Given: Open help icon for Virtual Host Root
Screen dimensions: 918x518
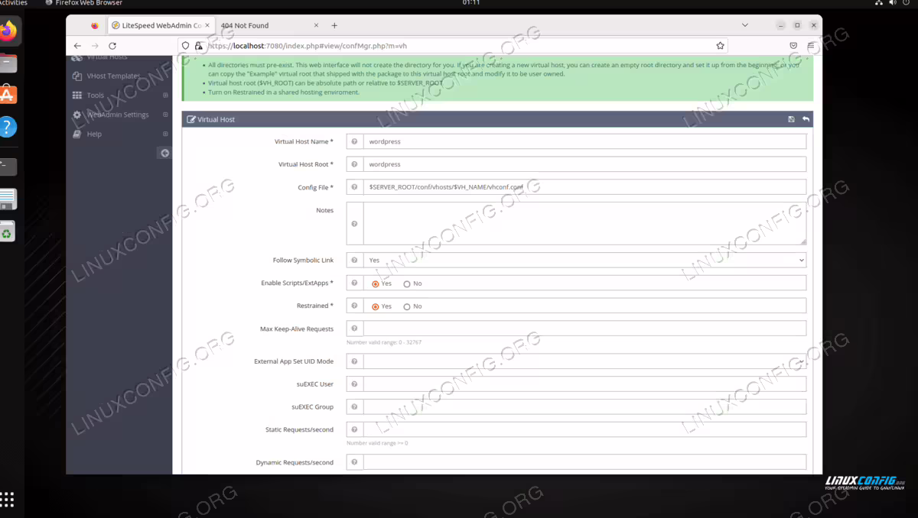Looking at the screenshot, I should 354,164.
